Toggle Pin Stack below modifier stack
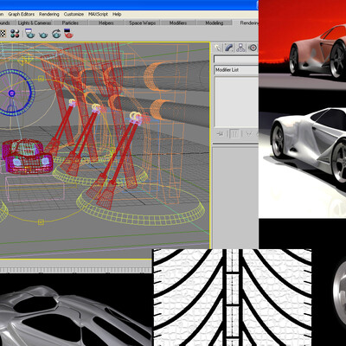 pos(221,134)
